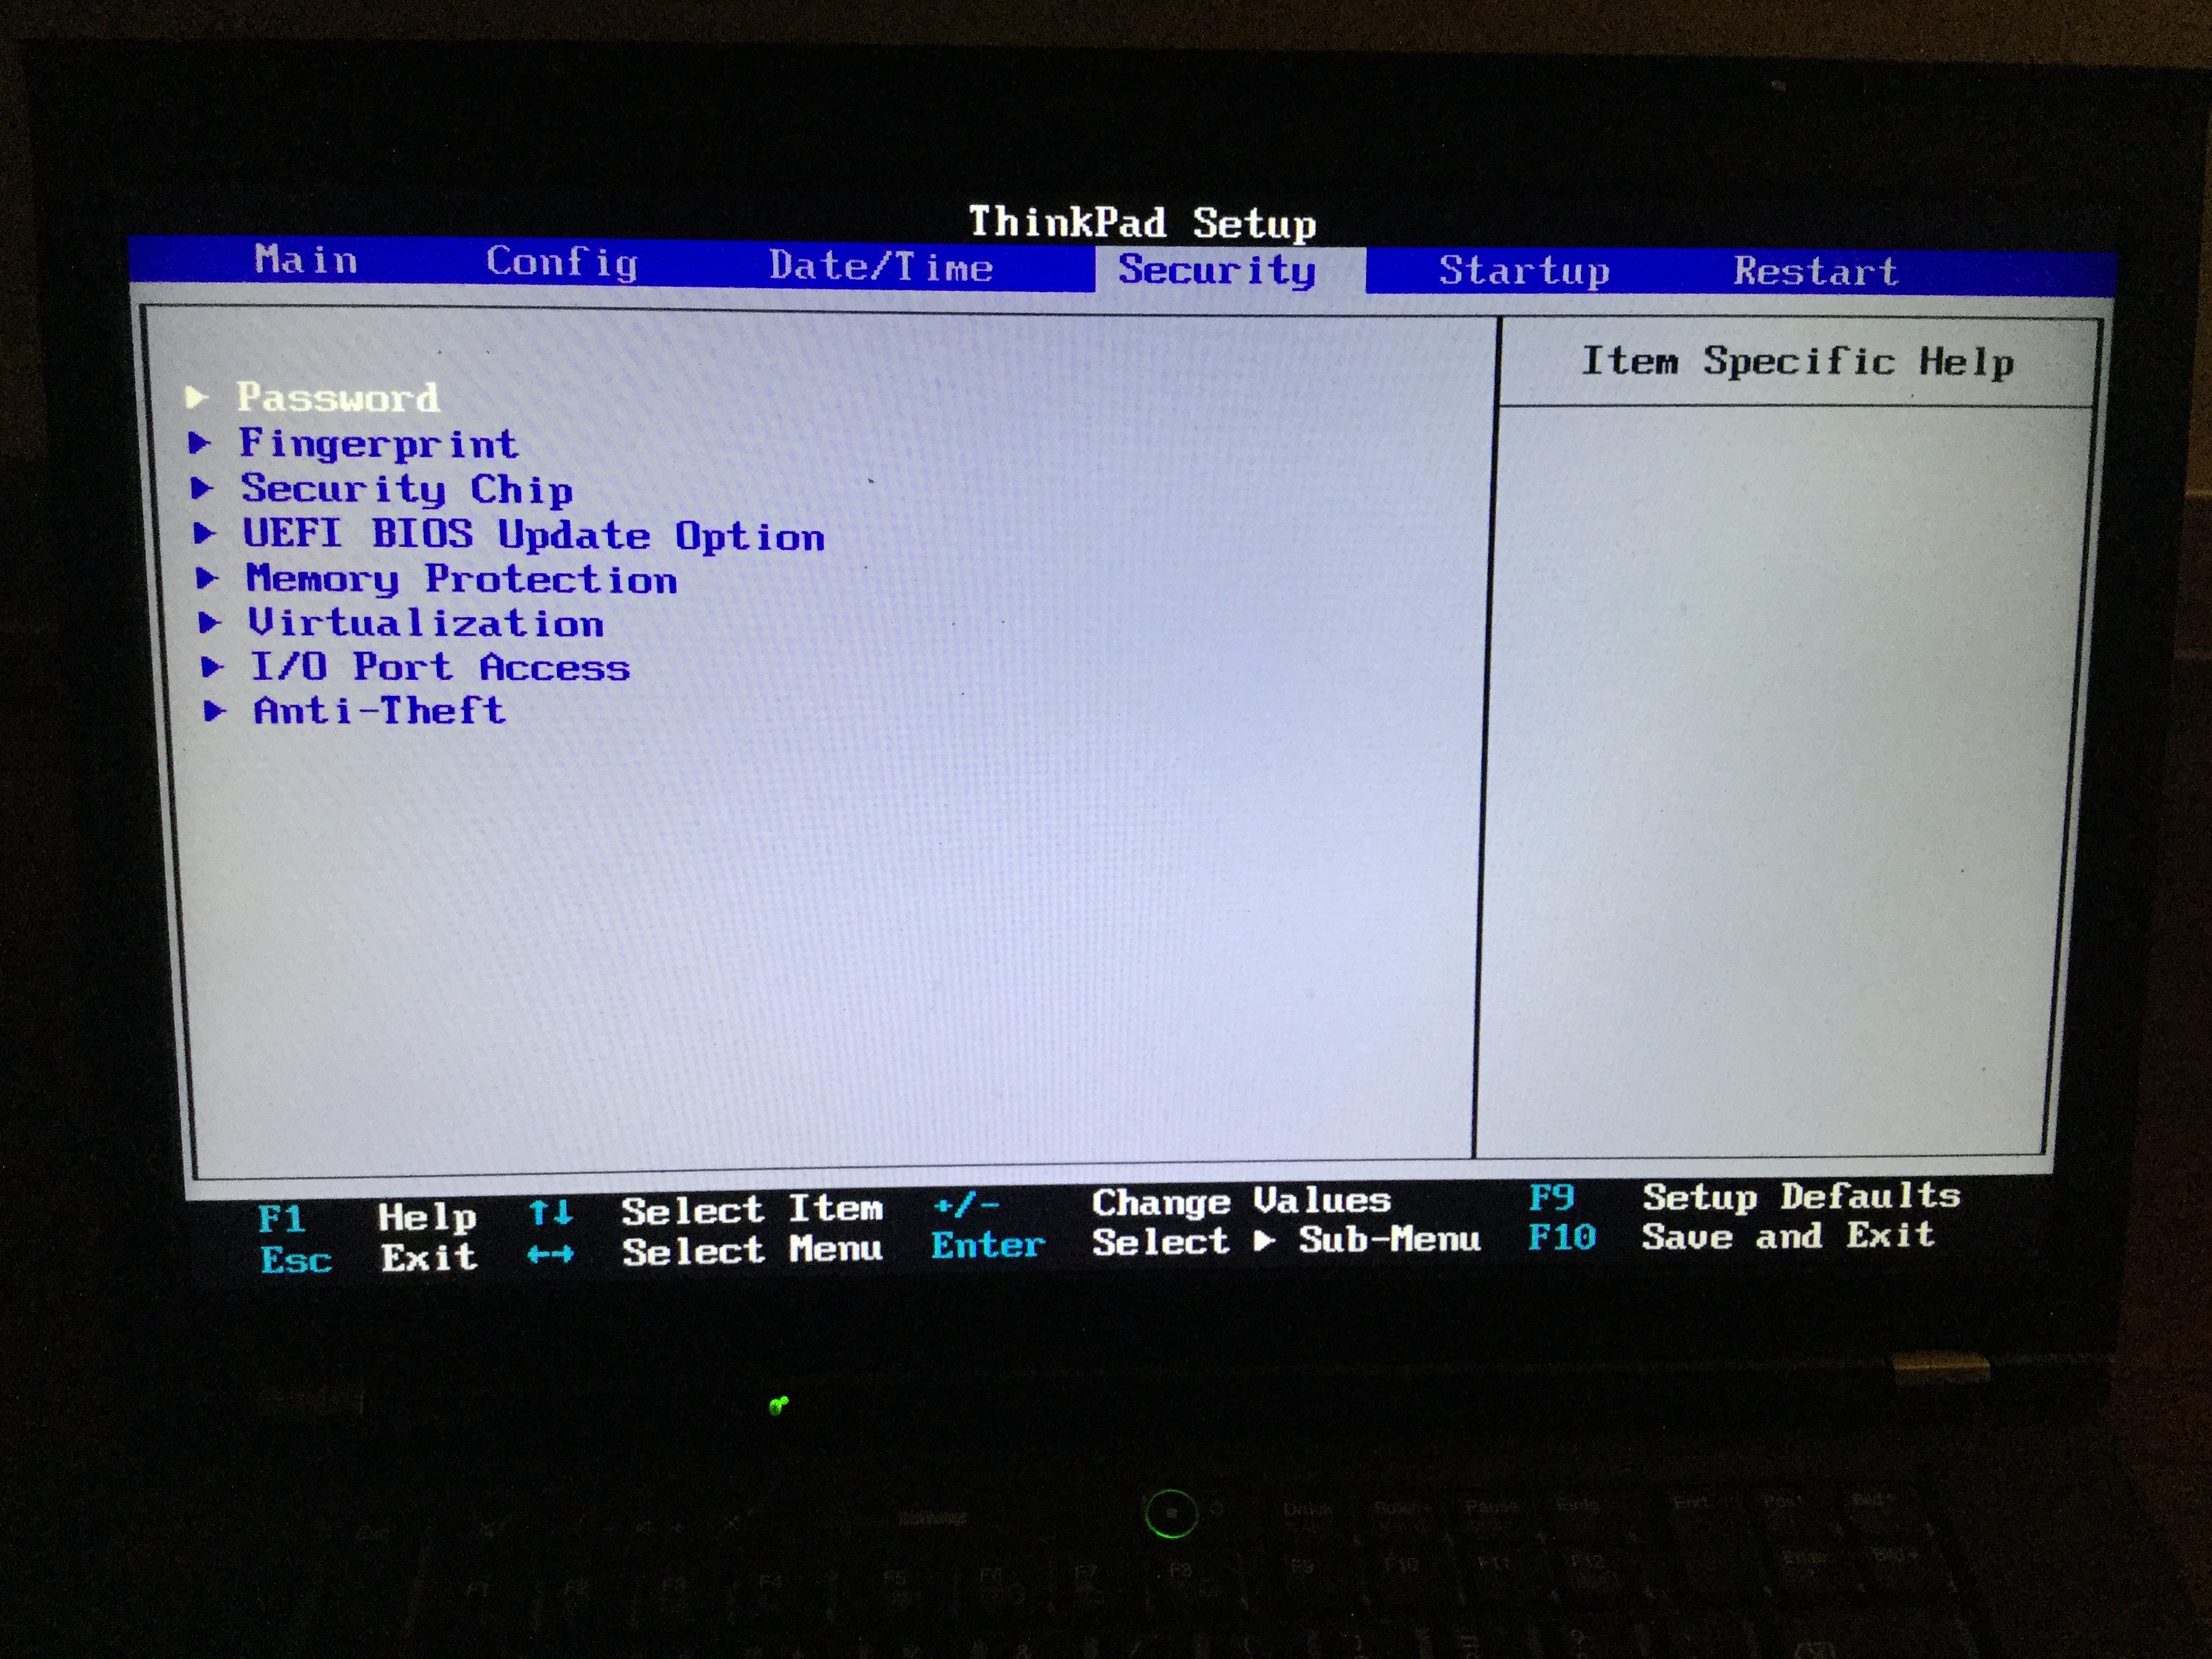This screenshot has height=1659, width=2212.
Task: Open the Anti-Theft submenu
Action: 379,711
